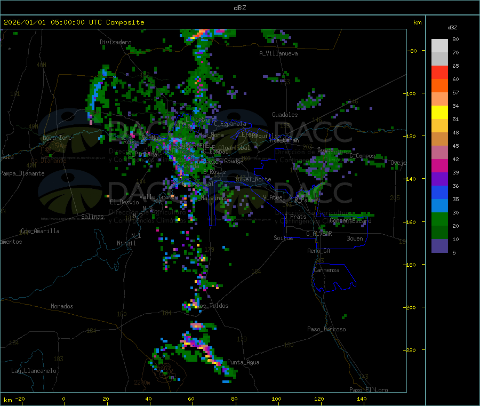This screenshot has height=406, width=480.
Task: Click the 'Salinas' place label
Action: 92,217
